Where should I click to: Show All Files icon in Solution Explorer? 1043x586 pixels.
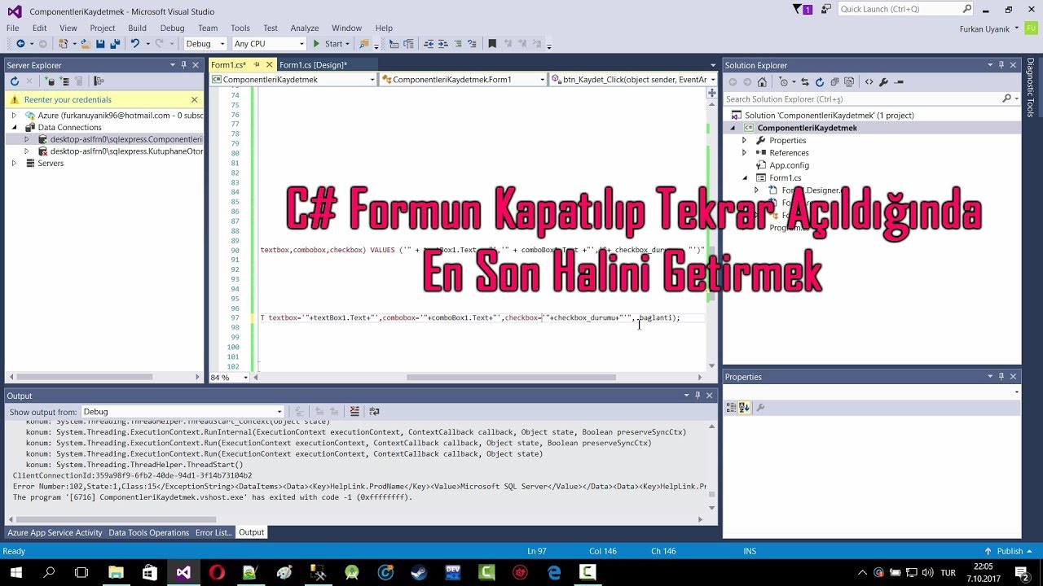pyautogui.click(x=849, y=82)
